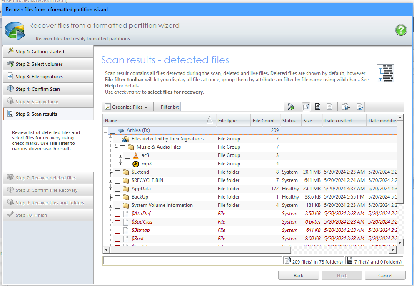Image resolution: width=414 pixels, height=286 pixels.
Task: Select the ac3 group checkbox
Action: tap(127, 156)
